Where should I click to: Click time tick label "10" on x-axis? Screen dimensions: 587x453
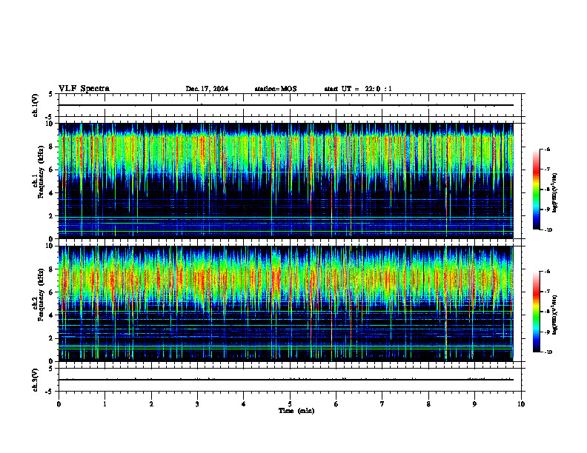[x=521, y=404]
